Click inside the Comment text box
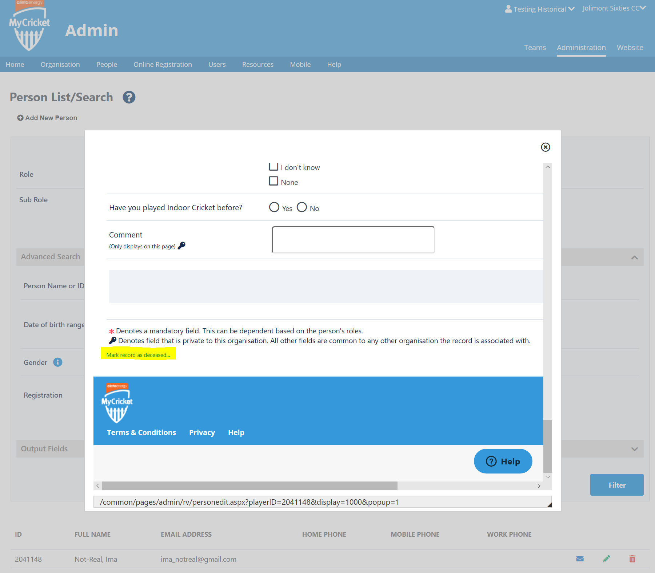The width and height of the screenshot is (655, 573). [353, 240]
